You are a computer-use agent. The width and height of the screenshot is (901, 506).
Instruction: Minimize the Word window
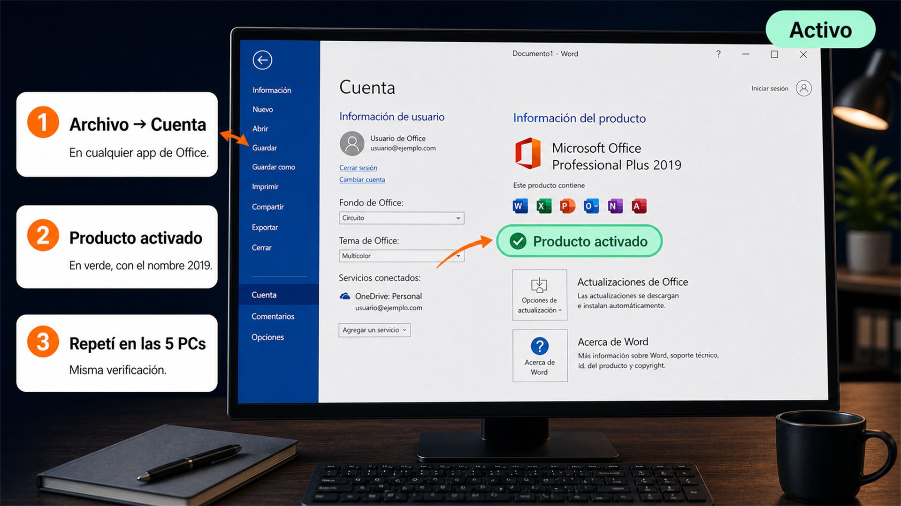coord(746,54)
